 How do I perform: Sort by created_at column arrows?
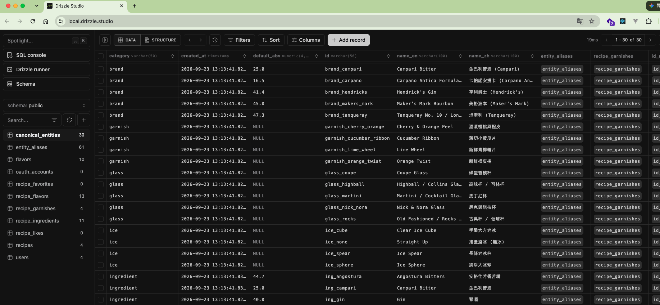245,56
